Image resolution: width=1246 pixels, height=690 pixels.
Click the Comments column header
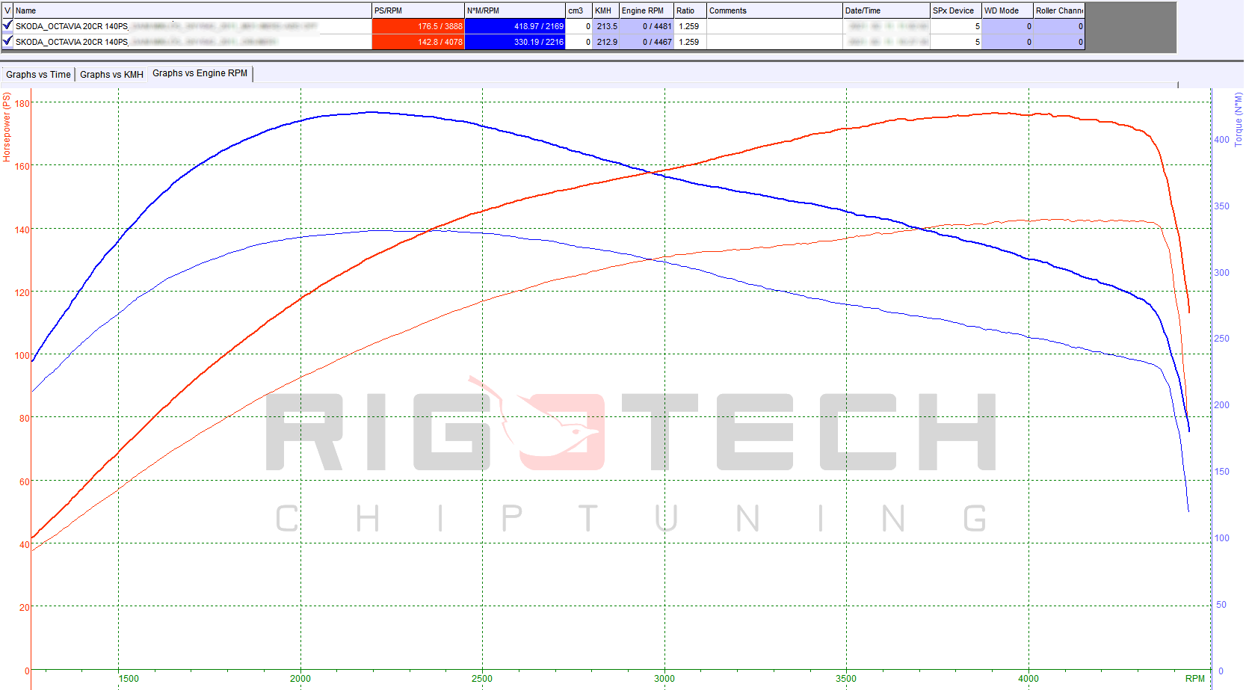pos(774,10)
